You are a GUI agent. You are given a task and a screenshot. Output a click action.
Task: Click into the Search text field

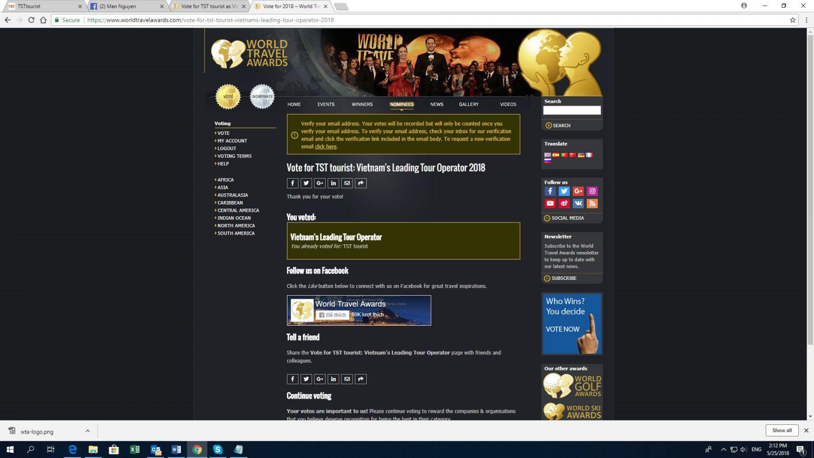click(571, 110)
